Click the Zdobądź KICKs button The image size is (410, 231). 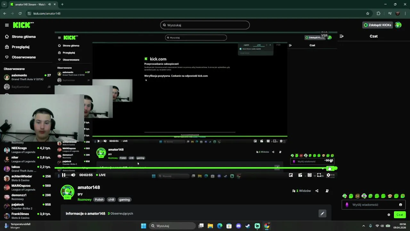point(377,25)
